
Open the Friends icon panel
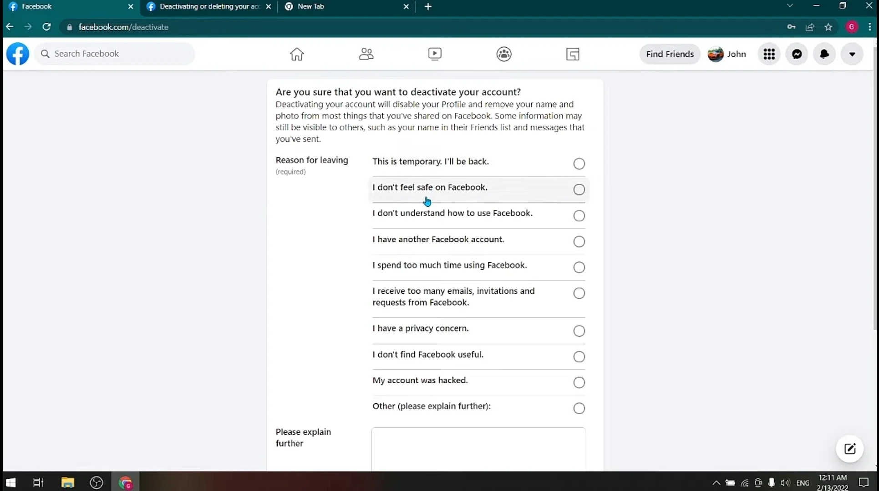tap(365, 54)
